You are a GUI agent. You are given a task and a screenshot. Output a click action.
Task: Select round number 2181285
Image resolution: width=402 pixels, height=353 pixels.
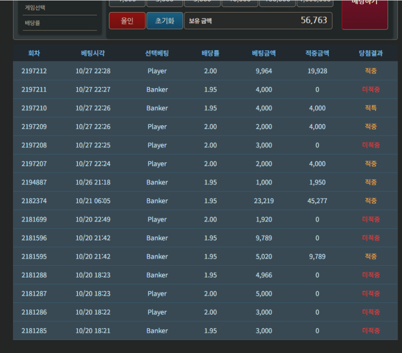[x=34, y=331]
